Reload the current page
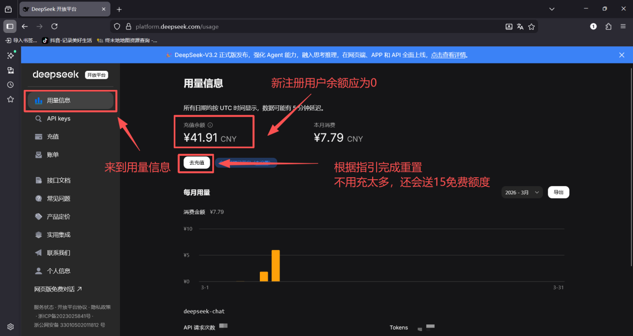The image size is (633, 336). click(x=54, y=26)
